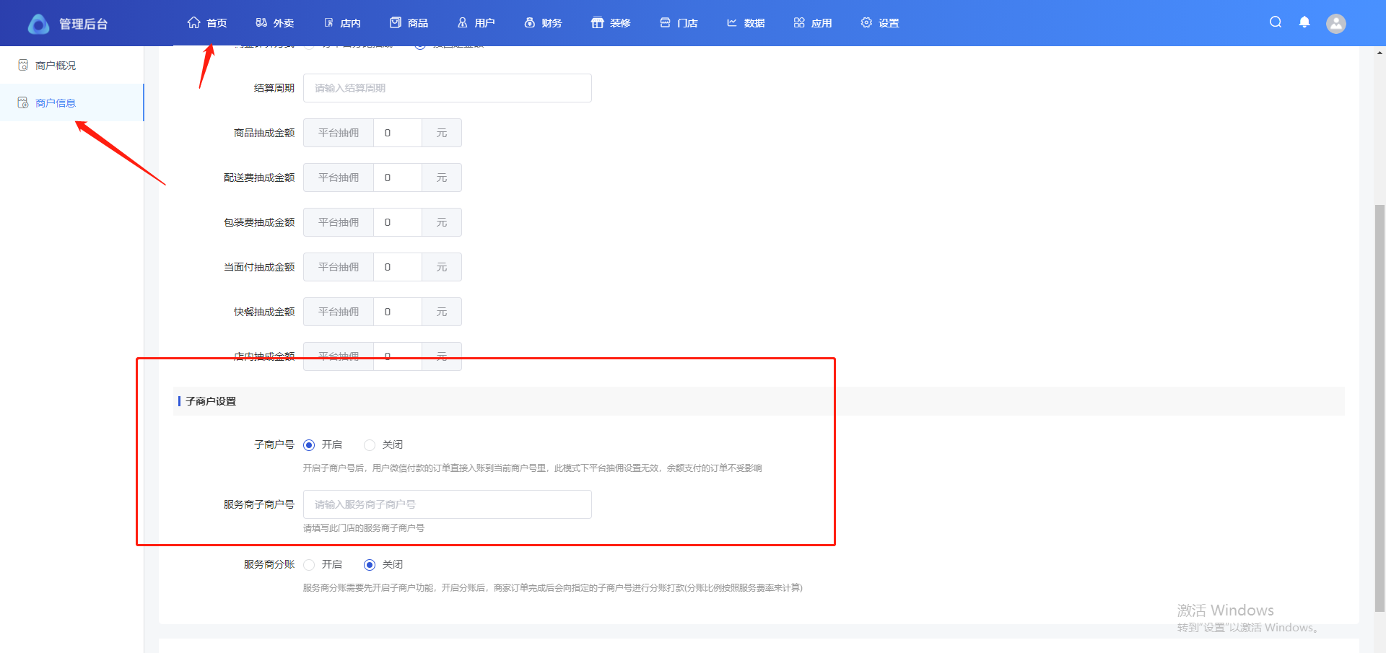1386x653 pixels.
Task: Select 关闭 radio for 服务商分账
Action: [x=370, y=565]
